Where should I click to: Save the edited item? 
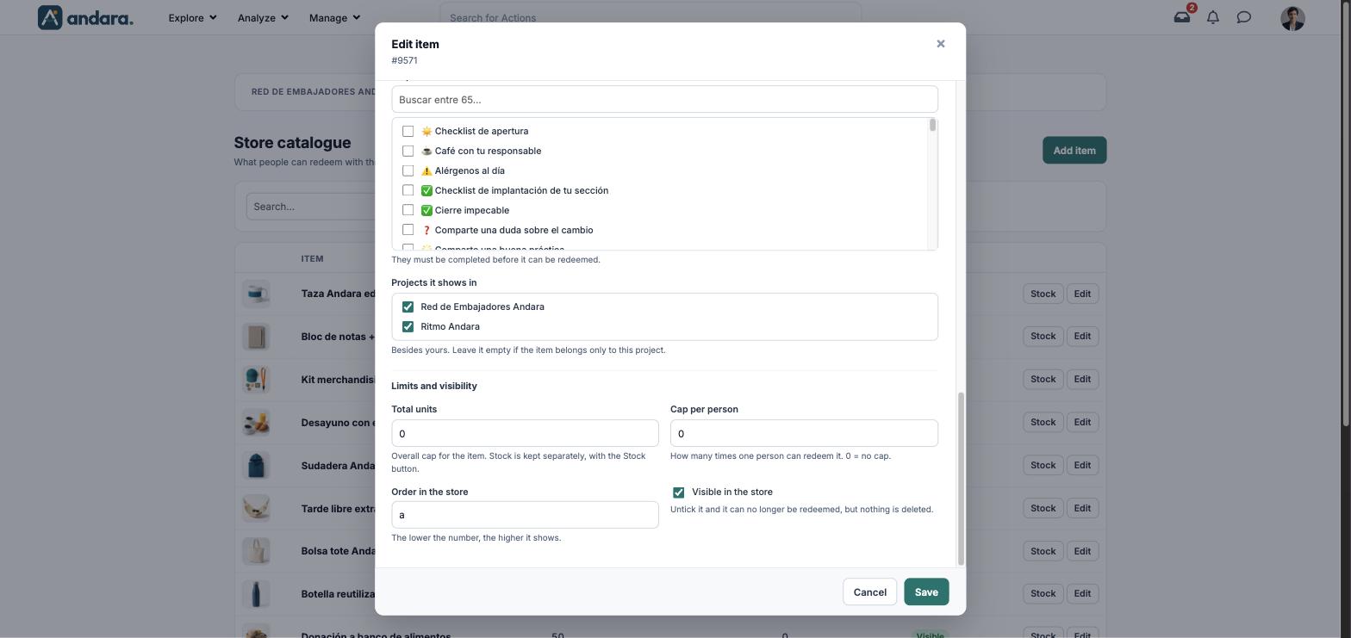(926, 592)
